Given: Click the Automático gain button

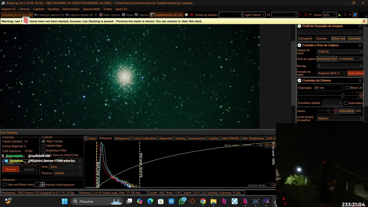Looking at the screenshot, I should tap(346, 111).
